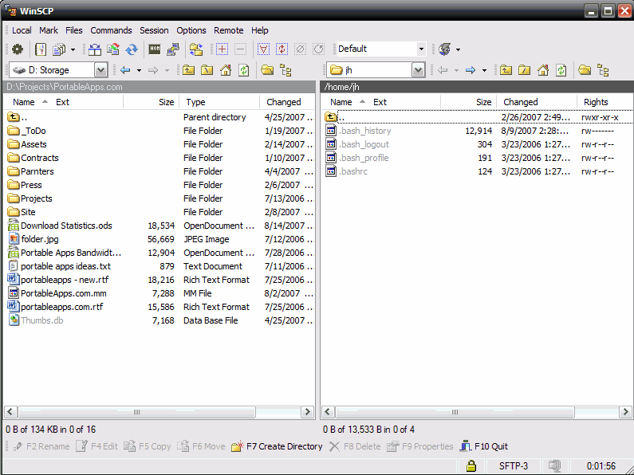Image resolution: width=634 pixels, height=475 pixels.
Task: Click Select Files plus icon
Action: [x=222, y=49]
